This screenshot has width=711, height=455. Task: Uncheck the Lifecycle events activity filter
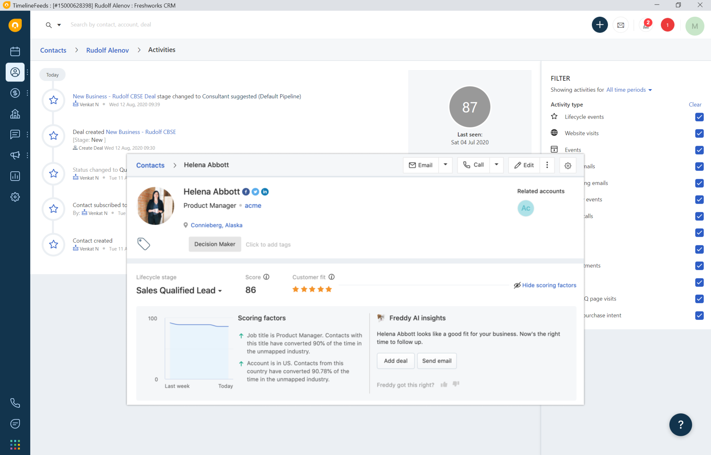tap(699, 117)
